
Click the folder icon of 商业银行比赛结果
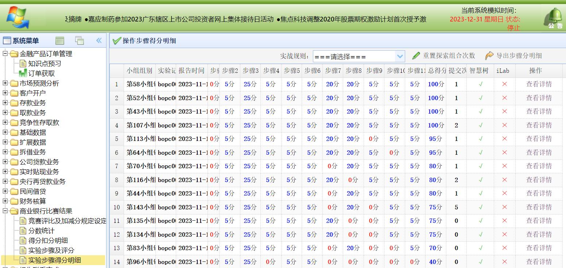tap(13, 211)
